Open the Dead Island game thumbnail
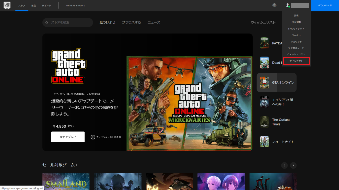Viewport: 339px width, 190px height. tap(264, 63)
